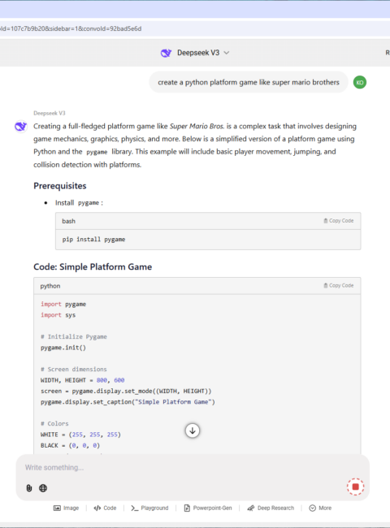Expand the More options menu
The width and height of the screenshot is (390, 528).
click(320, 508)
